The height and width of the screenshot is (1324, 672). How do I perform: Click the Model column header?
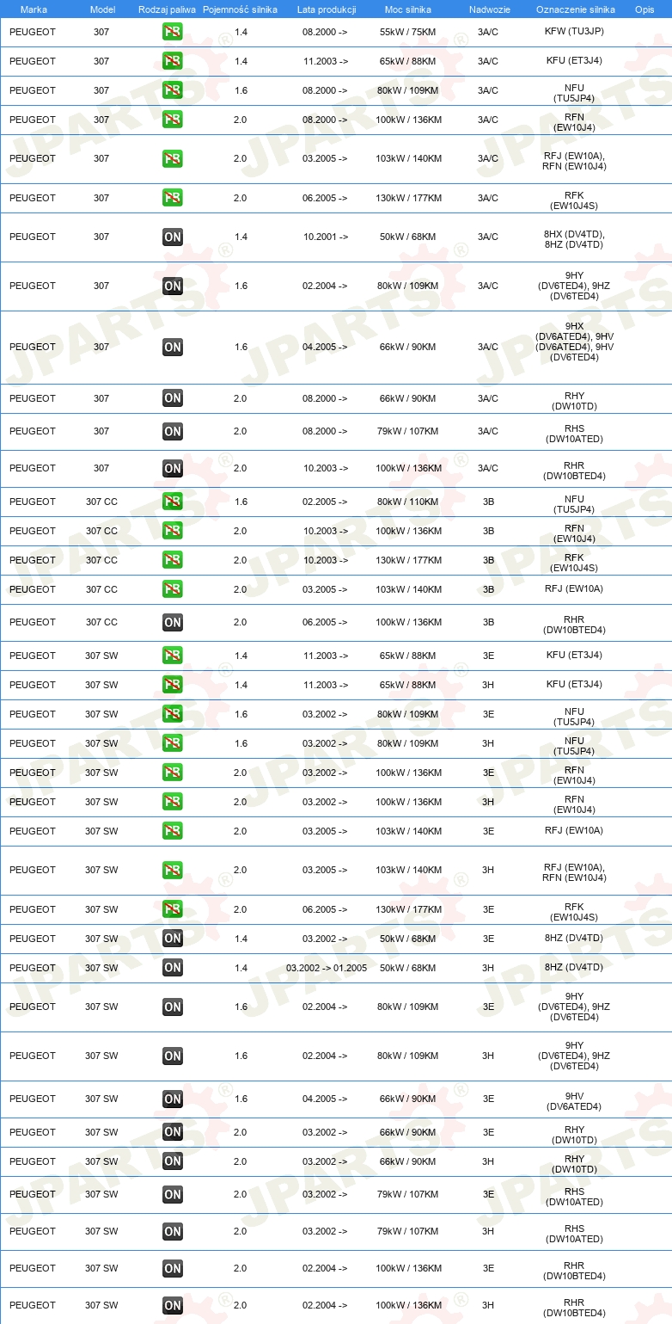click(x=102, y=9)
